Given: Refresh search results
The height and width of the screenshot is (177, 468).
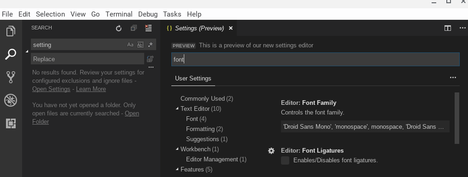Looking at the screenshot, I should [119, 29].
